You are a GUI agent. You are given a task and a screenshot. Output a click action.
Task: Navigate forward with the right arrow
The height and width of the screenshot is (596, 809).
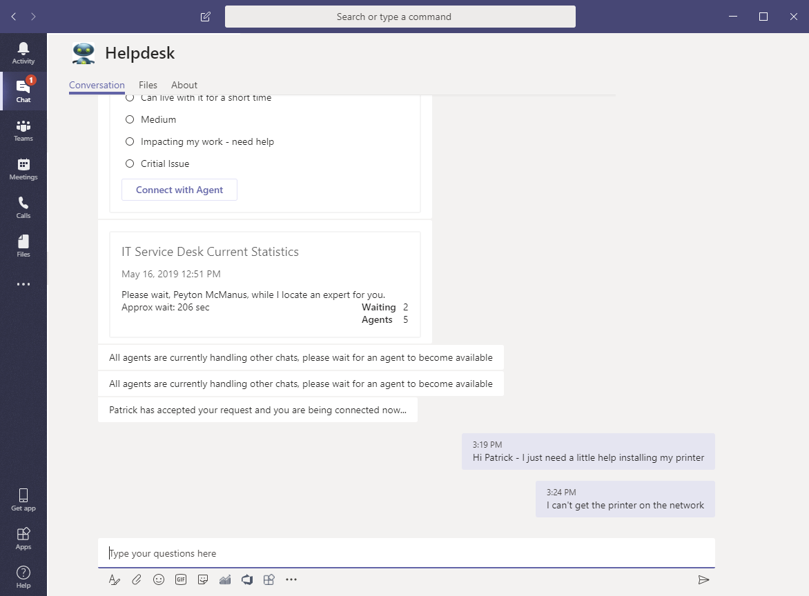[34, 17]
